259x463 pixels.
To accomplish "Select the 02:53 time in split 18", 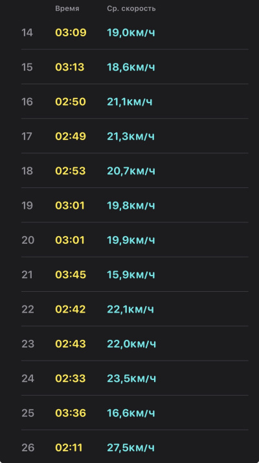I will 70,171.
